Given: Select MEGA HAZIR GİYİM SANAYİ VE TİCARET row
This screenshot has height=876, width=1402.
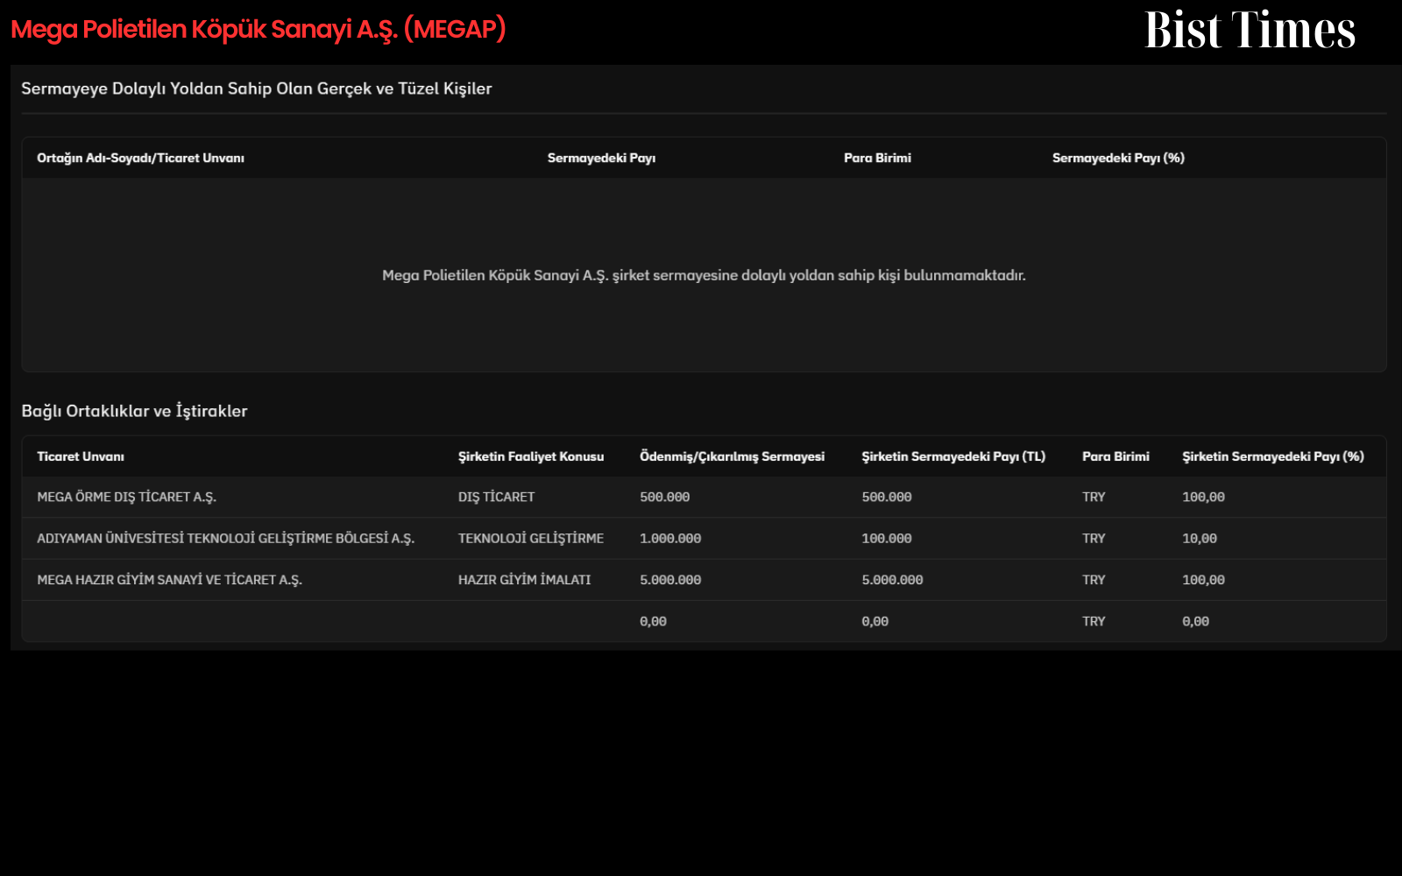Looking at the screenshot, I should [704, 580].
